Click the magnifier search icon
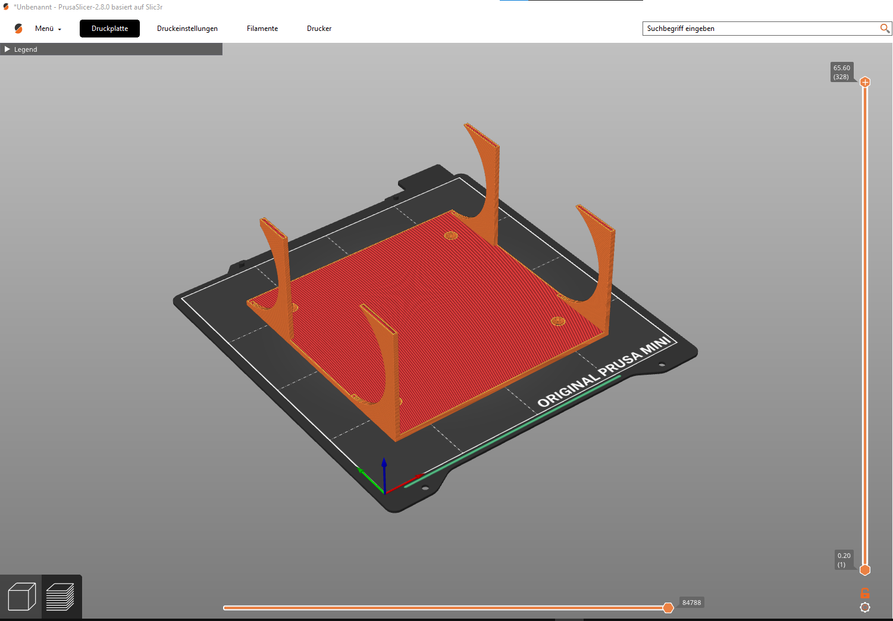893x621 pixels. 885,29
